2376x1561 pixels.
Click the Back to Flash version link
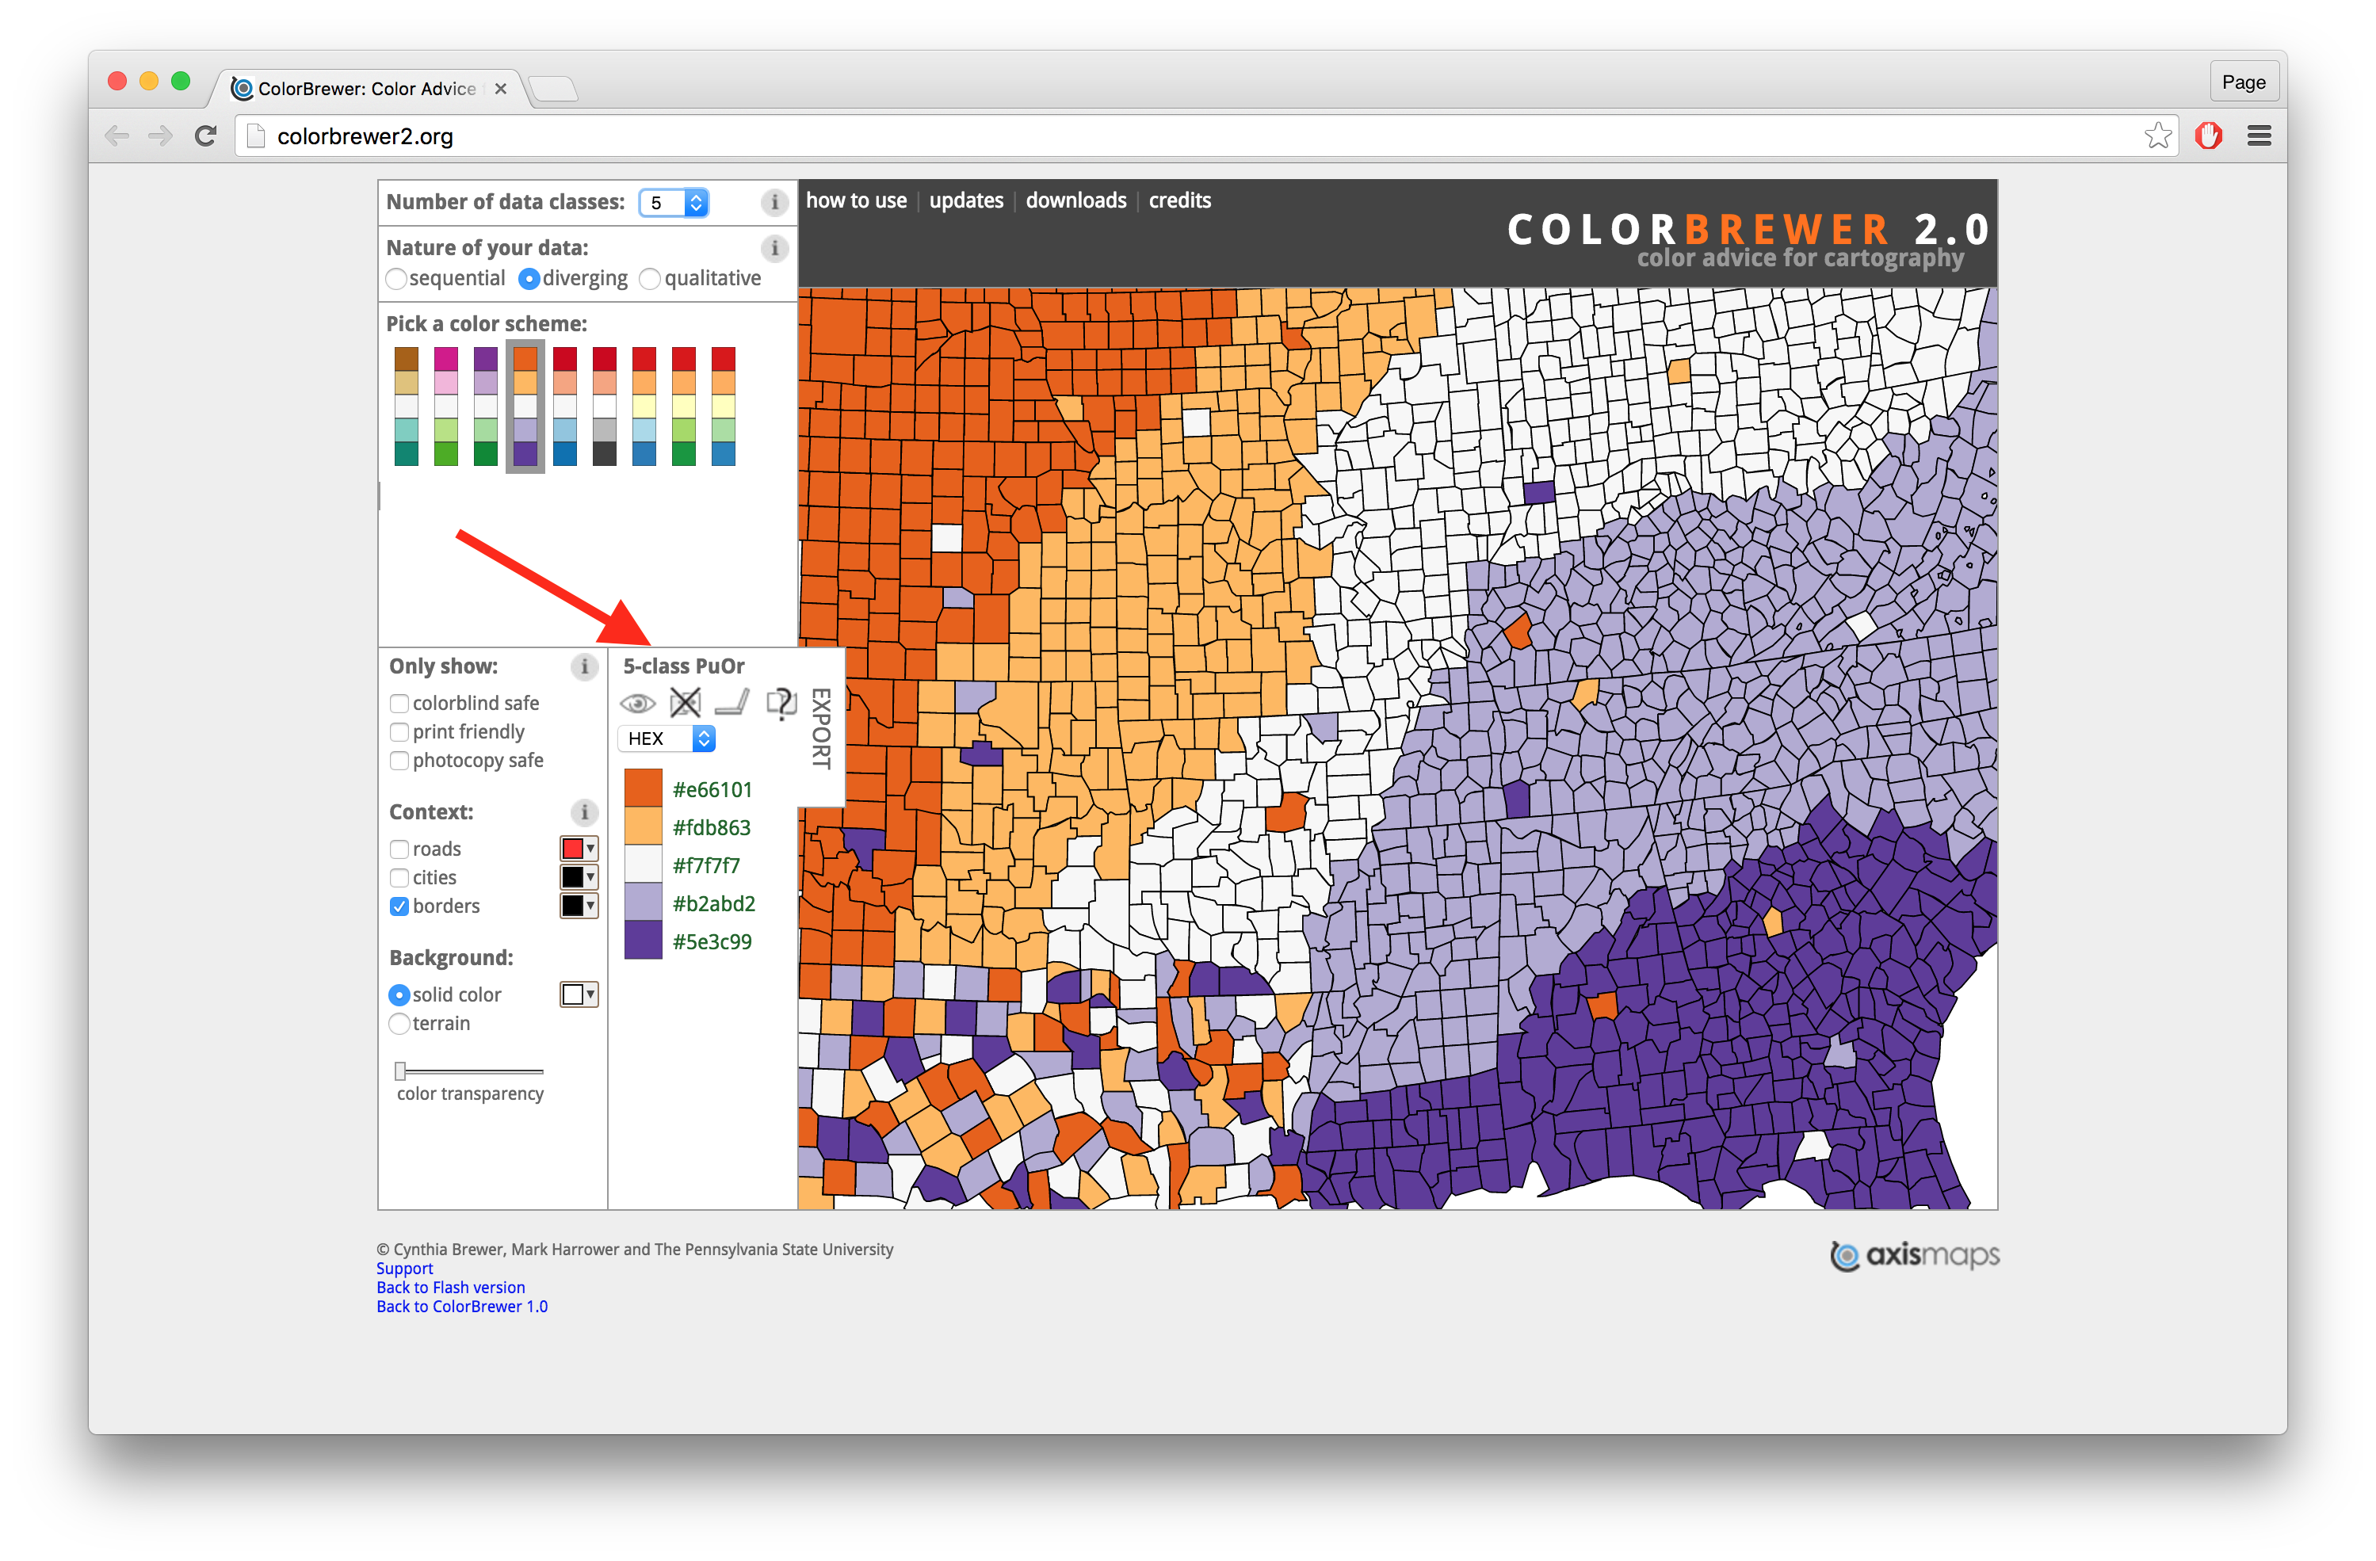[450, 1288]
